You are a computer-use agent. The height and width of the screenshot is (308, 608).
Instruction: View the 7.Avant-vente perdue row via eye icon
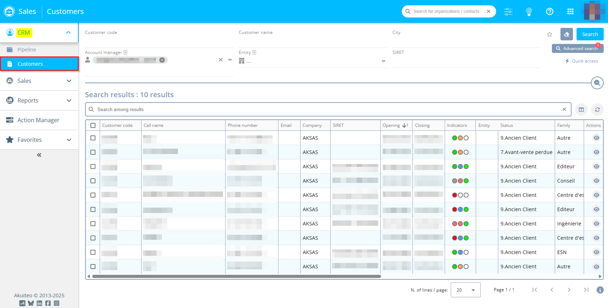coord(596,152)
